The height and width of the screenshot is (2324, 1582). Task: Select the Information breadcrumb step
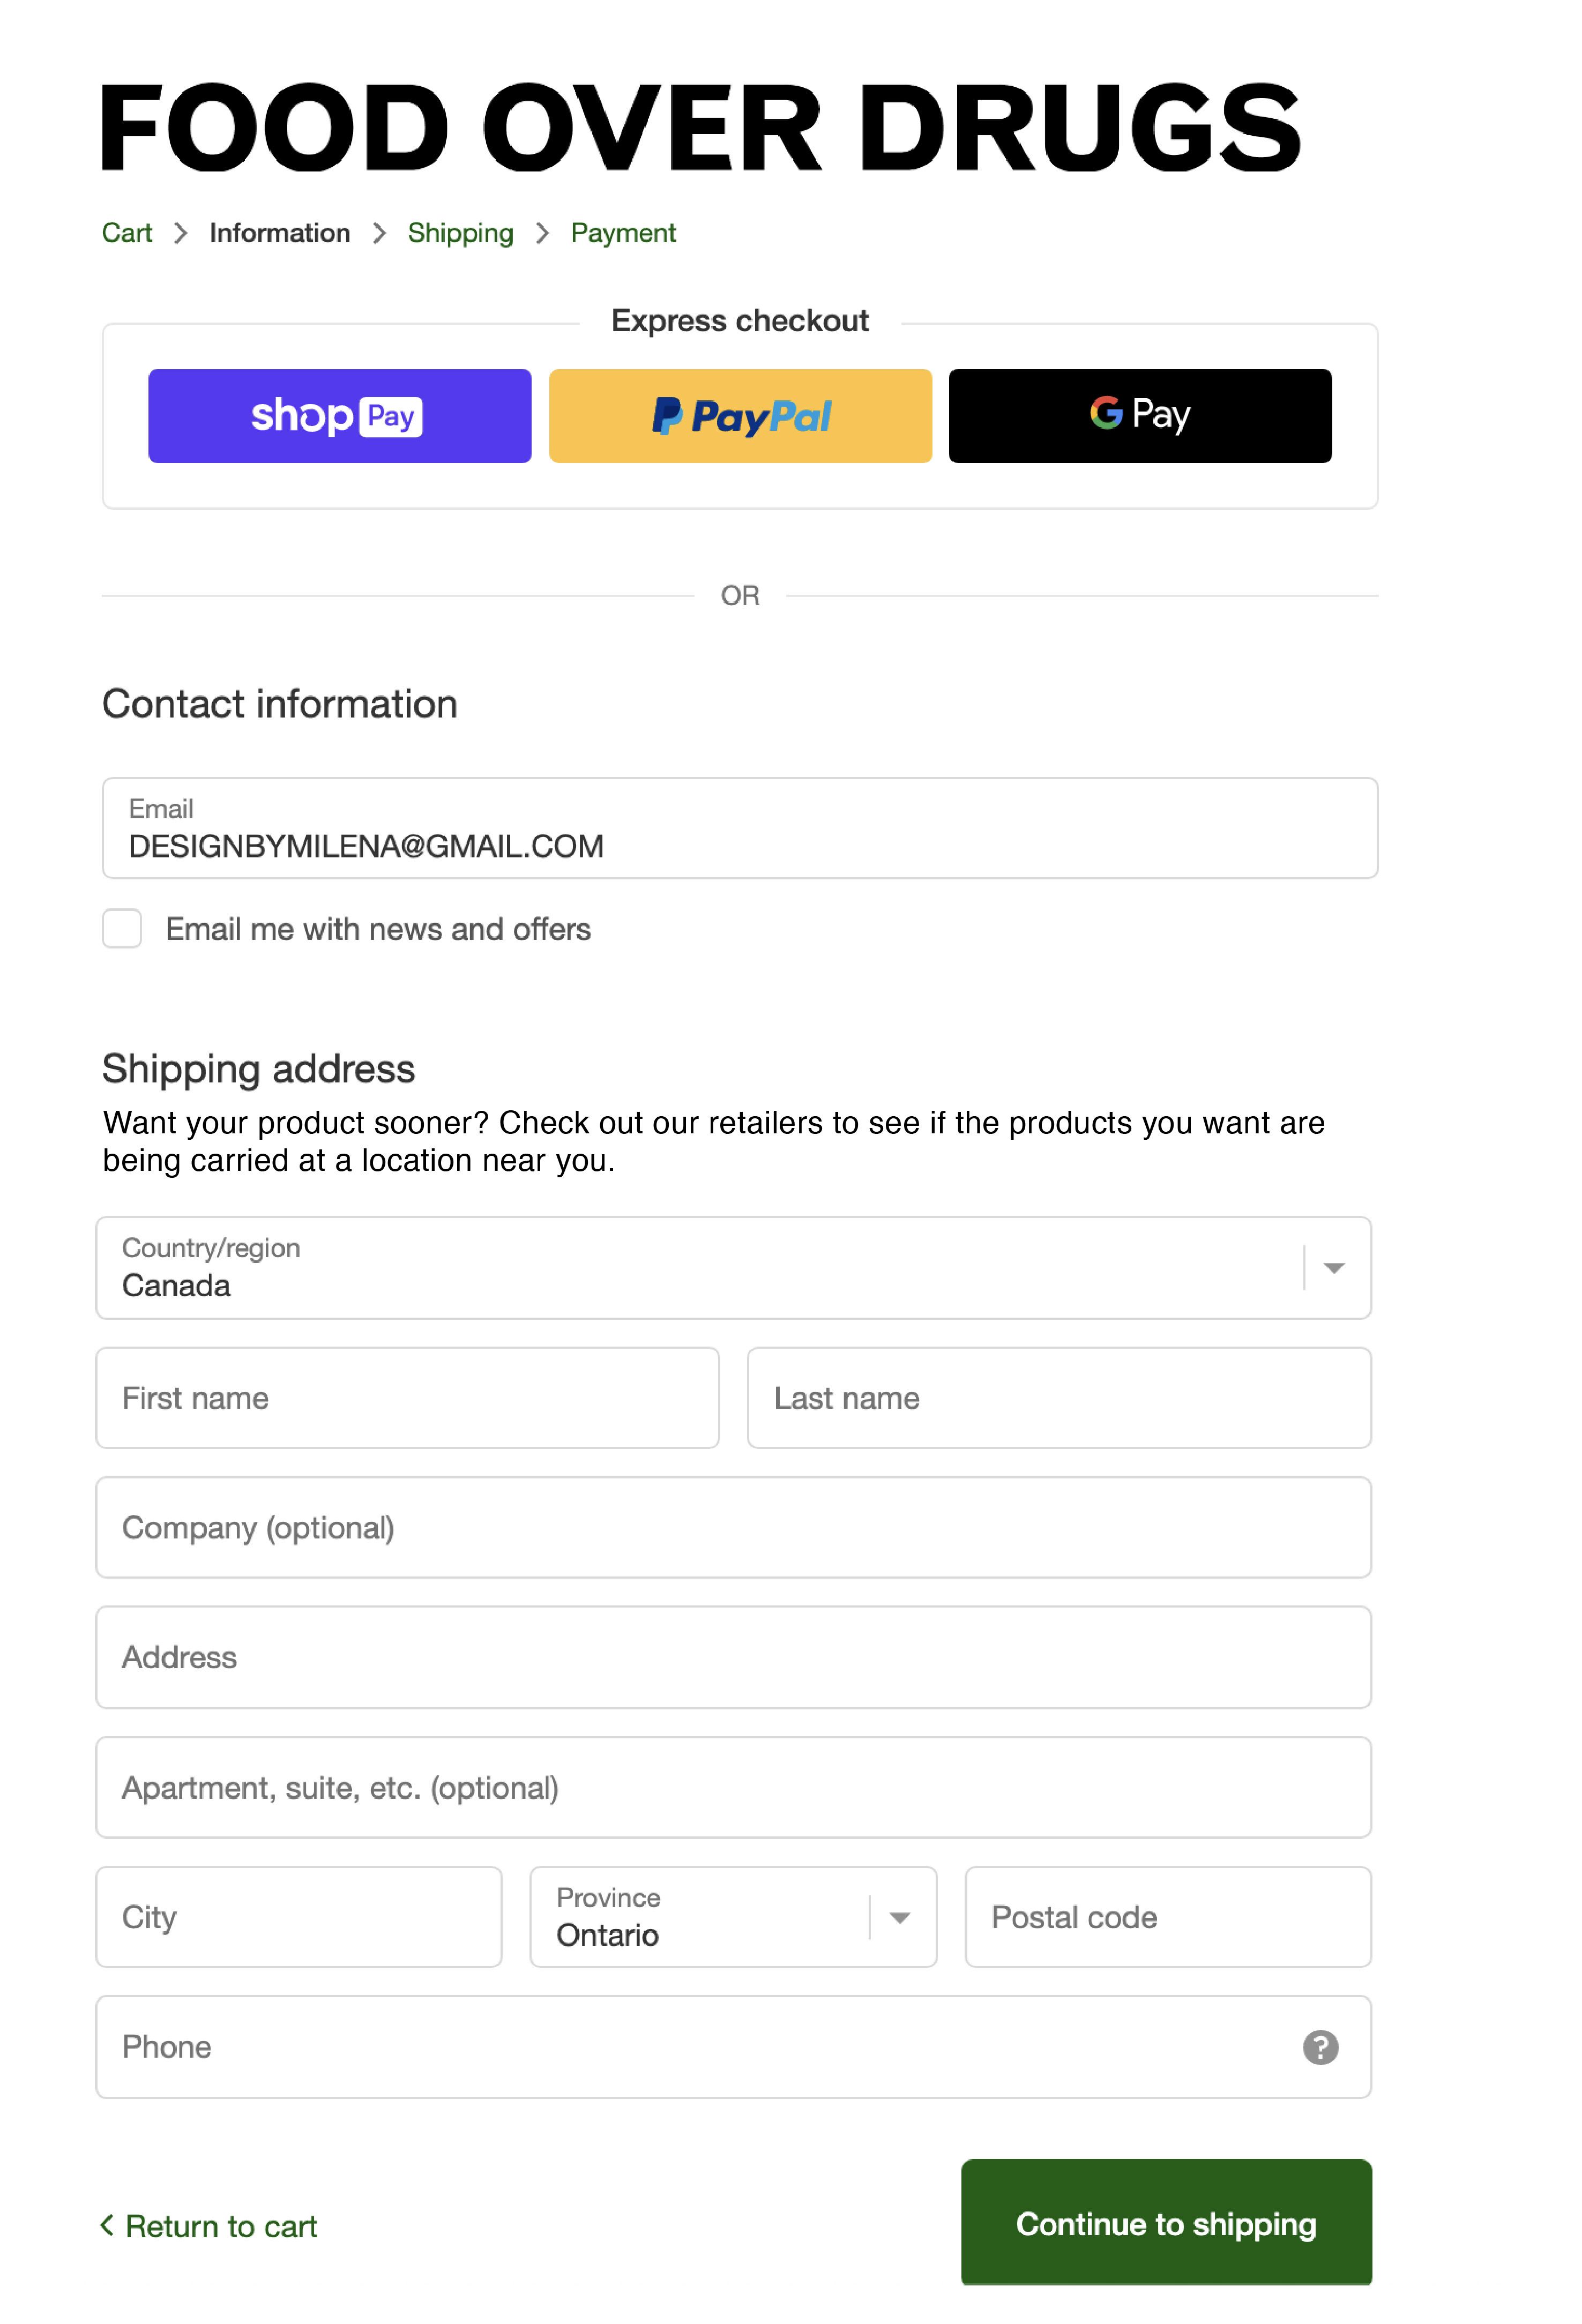(x=280, y=233)
